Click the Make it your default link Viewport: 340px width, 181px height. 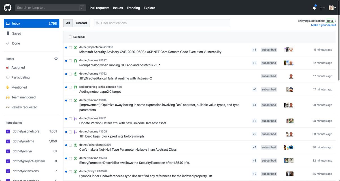324,25
